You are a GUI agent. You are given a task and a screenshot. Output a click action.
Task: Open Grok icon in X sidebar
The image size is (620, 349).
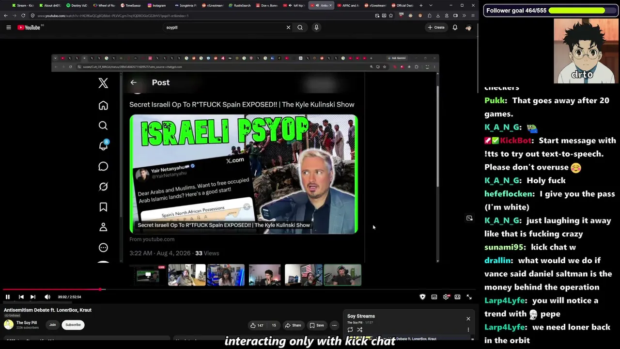[103, 187]
